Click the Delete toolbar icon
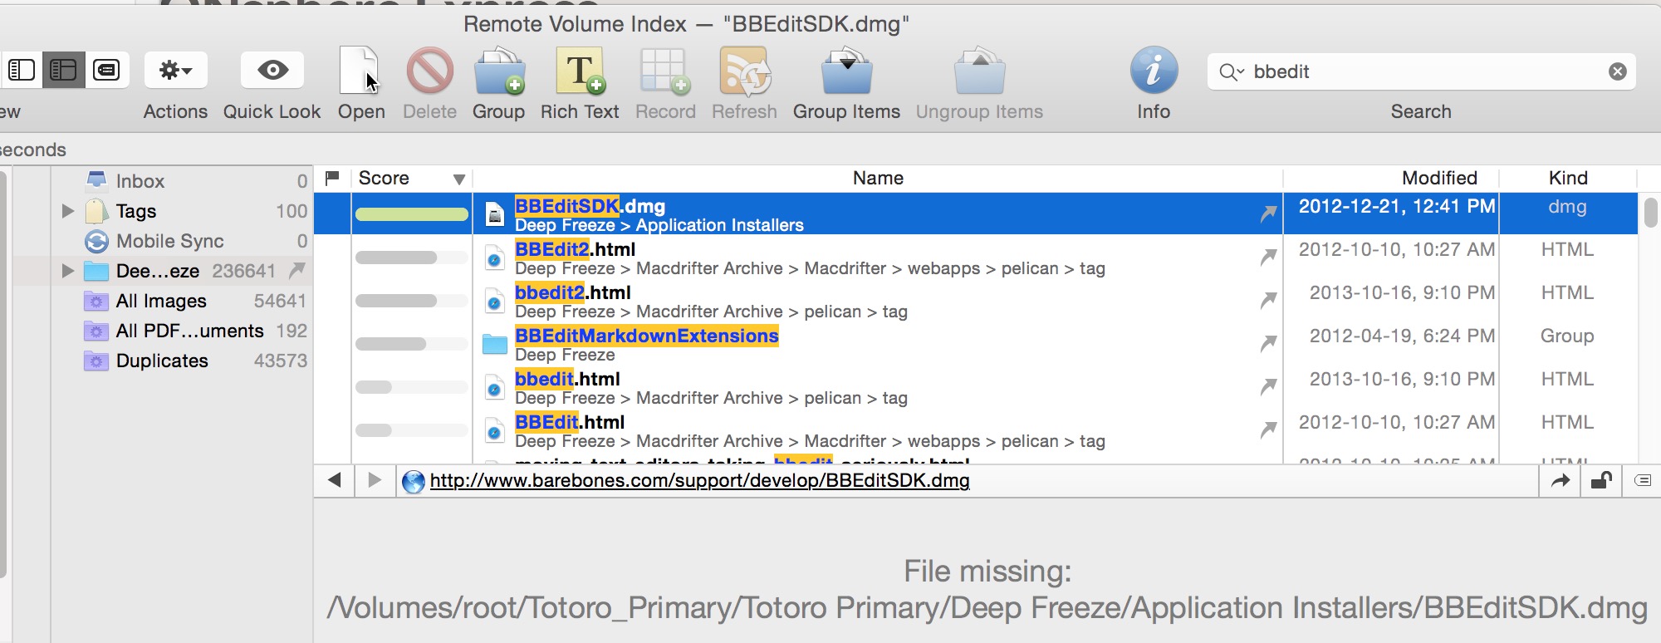1661x643 pixels. click(429, 71)
